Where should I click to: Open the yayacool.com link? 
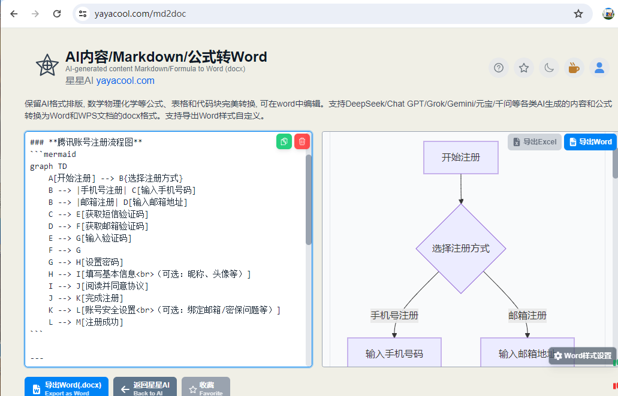pos(125,81)
